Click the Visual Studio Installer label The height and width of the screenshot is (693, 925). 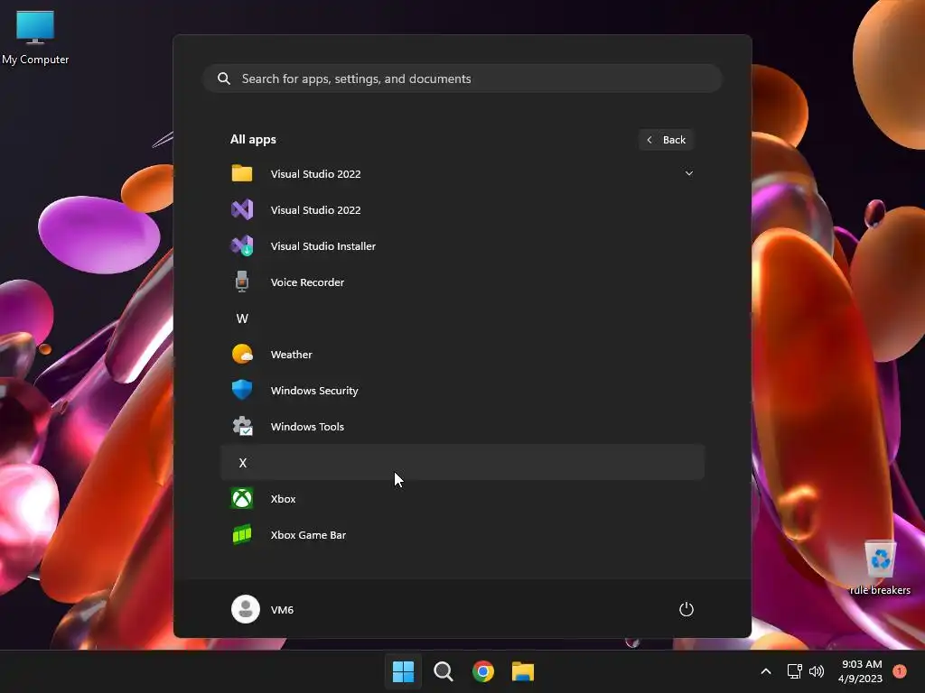click(323, 245)
